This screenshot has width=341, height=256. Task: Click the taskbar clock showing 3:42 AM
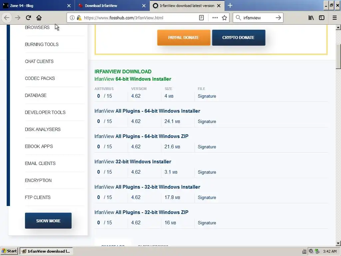point(330,251)
